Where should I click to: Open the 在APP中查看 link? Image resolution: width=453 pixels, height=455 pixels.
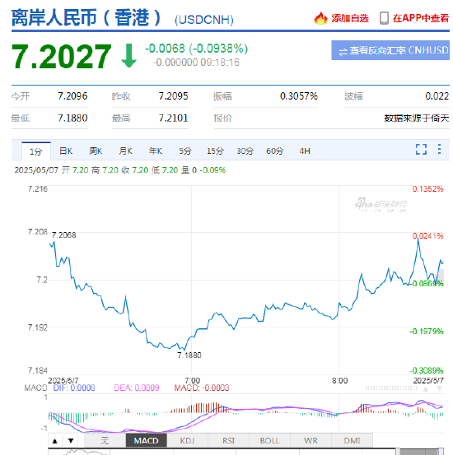coord(421,18)
